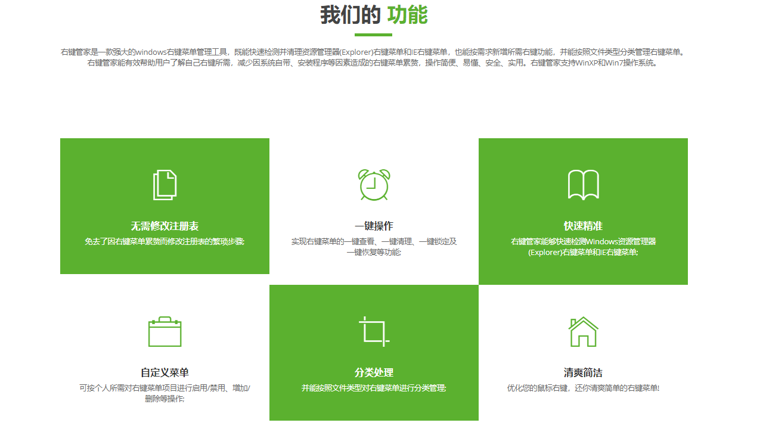Click the description text under 分类处理
The height and width of the screenshot is (429, 763).
click(x=374, y=388)
